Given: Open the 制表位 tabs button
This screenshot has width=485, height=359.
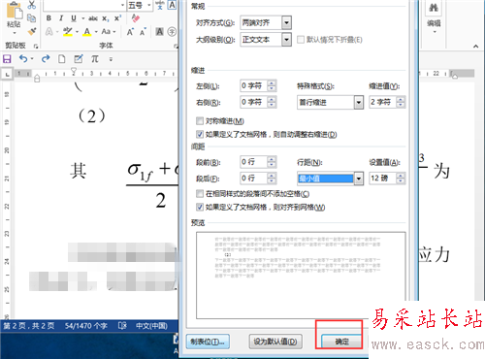Looking at the screenshot, I should (x=208, y=342).
